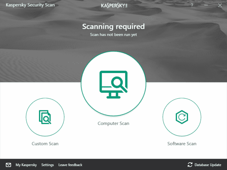Close the Kaspersky Security Scan window
Image resolution: width=227 pixels, height=170 pixels.
tap(220, 5)
